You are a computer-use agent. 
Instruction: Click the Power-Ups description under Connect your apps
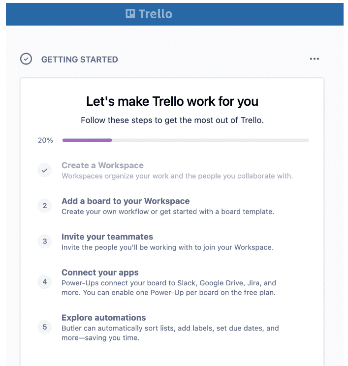tap(169, 288)
